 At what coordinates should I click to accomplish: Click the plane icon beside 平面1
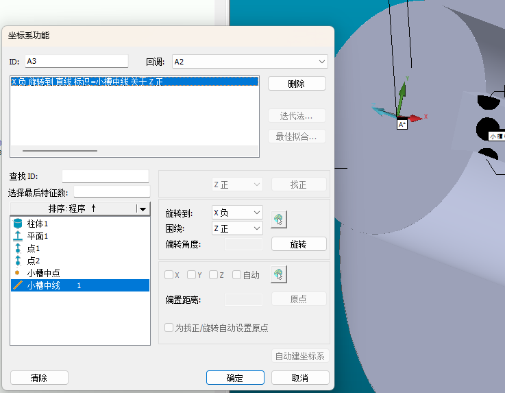point(18,236)
